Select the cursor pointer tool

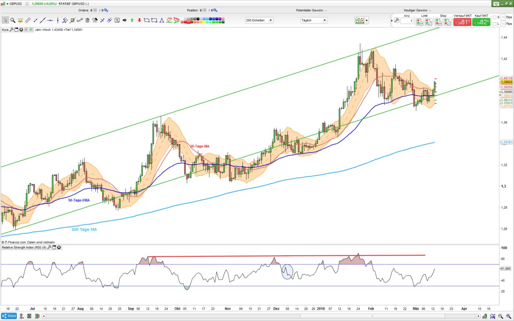click(5, 20)
